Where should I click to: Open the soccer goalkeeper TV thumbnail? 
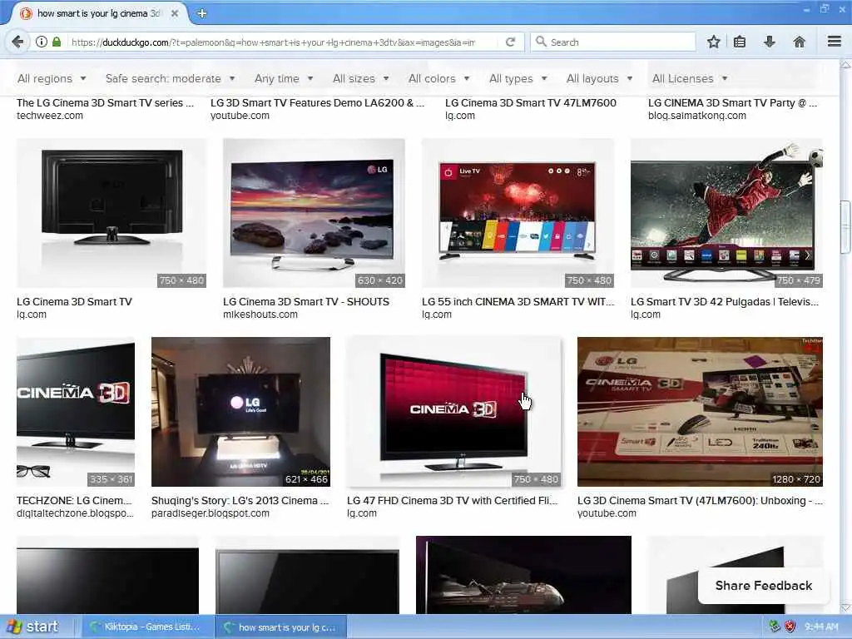coord(726,213)
